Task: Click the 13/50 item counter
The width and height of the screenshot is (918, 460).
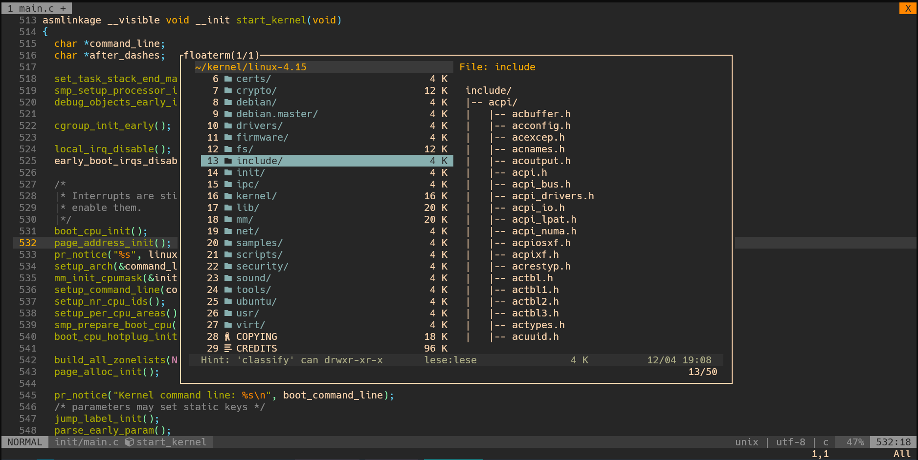Action: (x=702, y=372)
